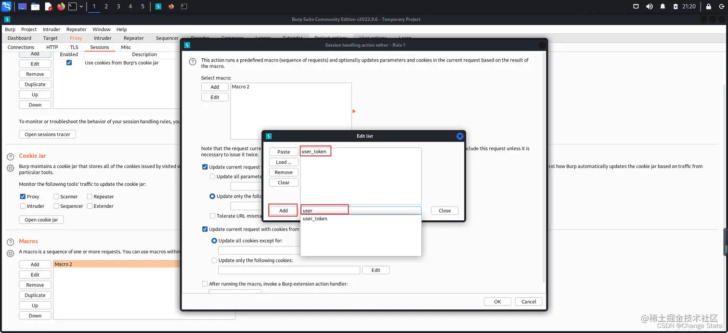728x333 pixels.
Task: Open the Kali applications menu
Action: point(7,6)
